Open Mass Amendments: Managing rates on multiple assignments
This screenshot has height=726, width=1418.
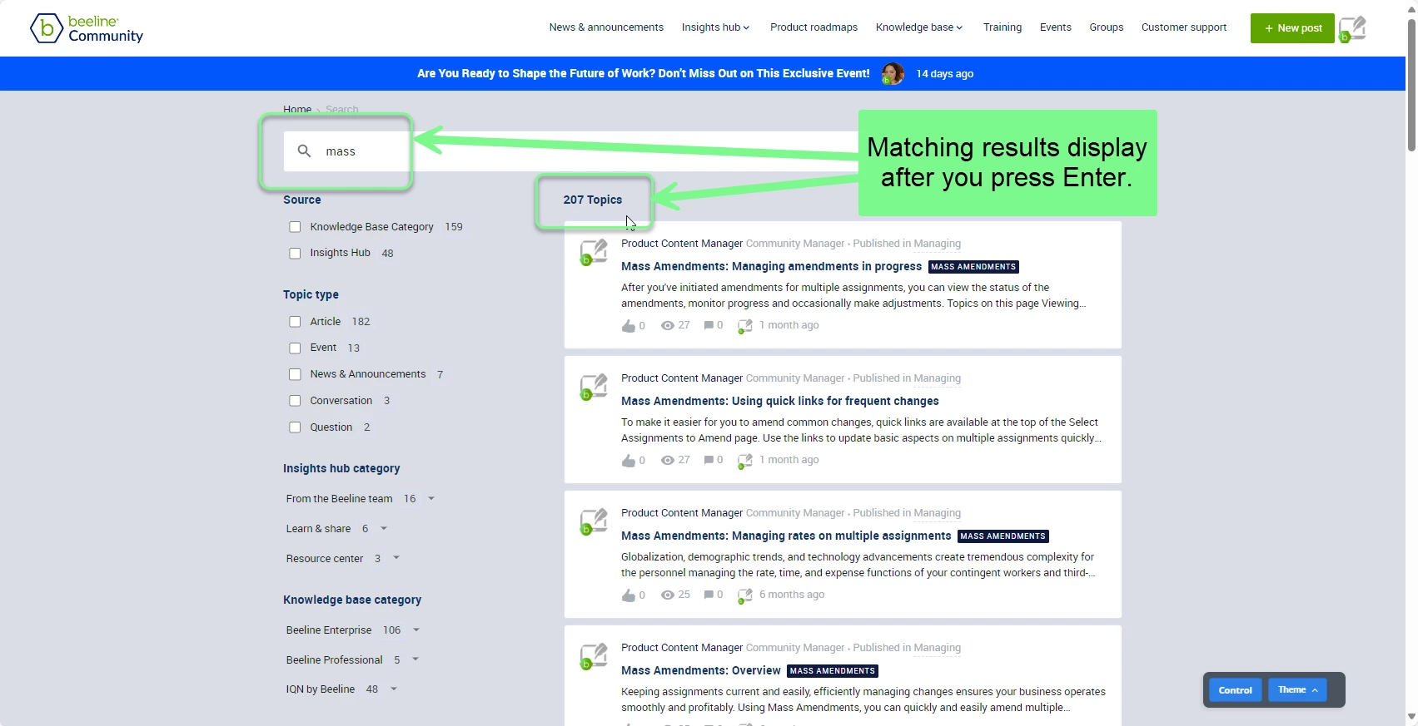pyautogui.click(x=786, y=536)
